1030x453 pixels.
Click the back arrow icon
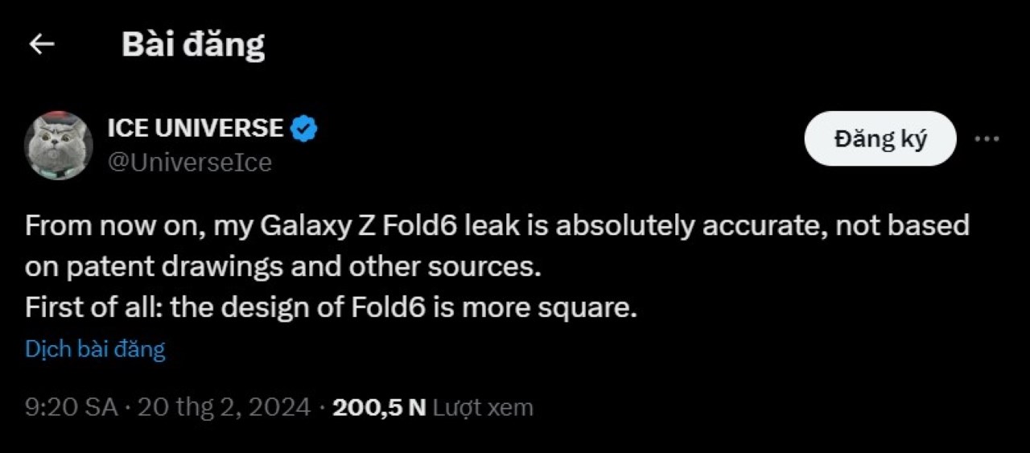point(41,45)
